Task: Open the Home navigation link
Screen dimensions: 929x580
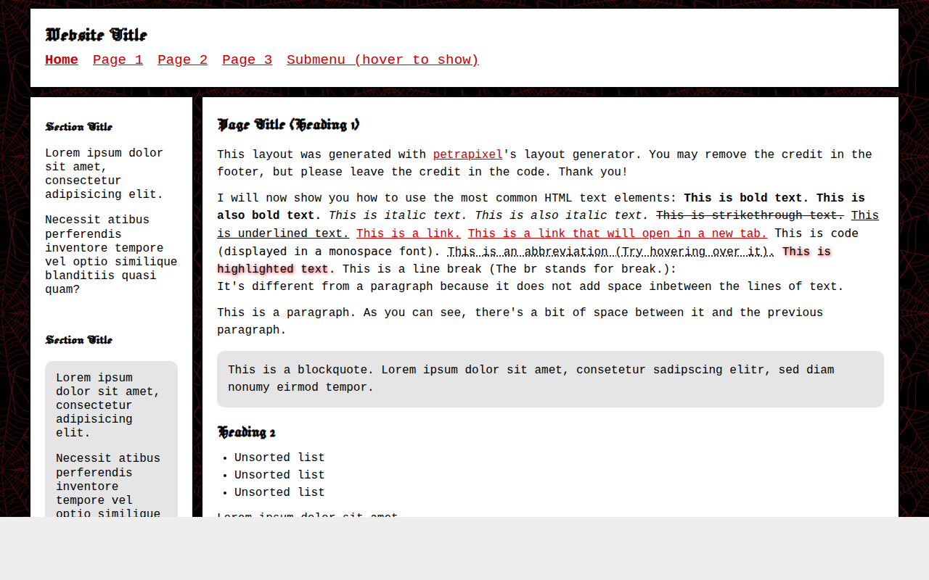Action: (62, 60)
